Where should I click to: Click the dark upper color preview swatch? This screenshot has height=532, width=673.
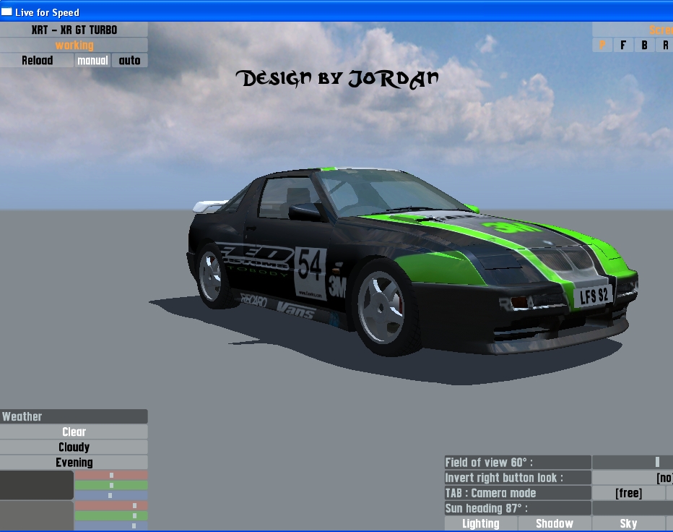tap(37, 485)
